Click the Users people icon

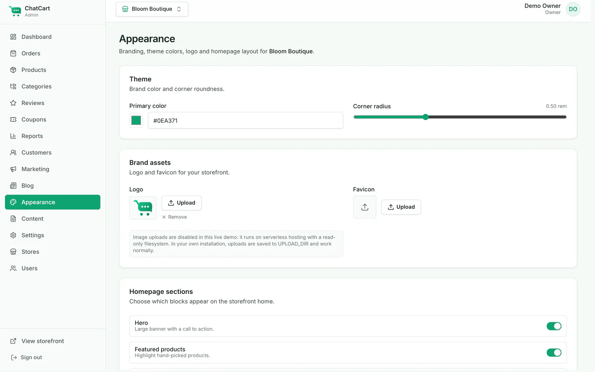[13, 268]
